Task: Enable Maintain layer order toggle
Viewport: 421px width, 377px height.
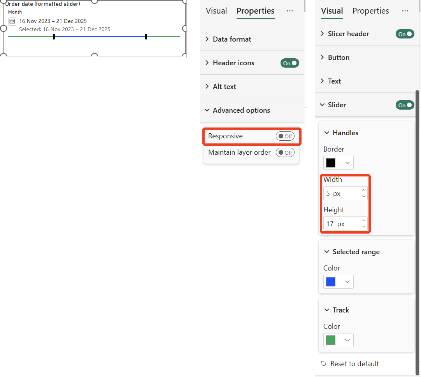Action: click(285, 153)
